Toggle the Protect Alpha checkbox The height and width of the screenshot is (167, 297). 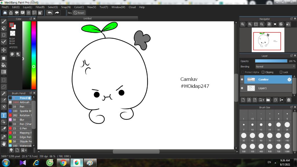[242, 72]
